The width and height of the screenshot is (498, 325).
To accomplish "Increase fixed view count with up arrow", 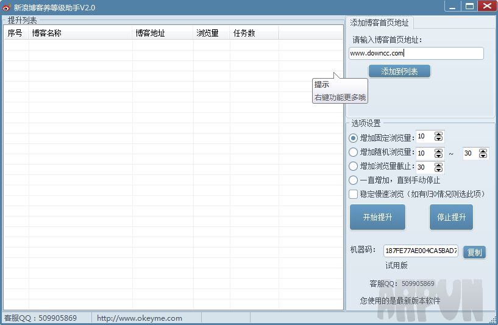I will [439, 134].
